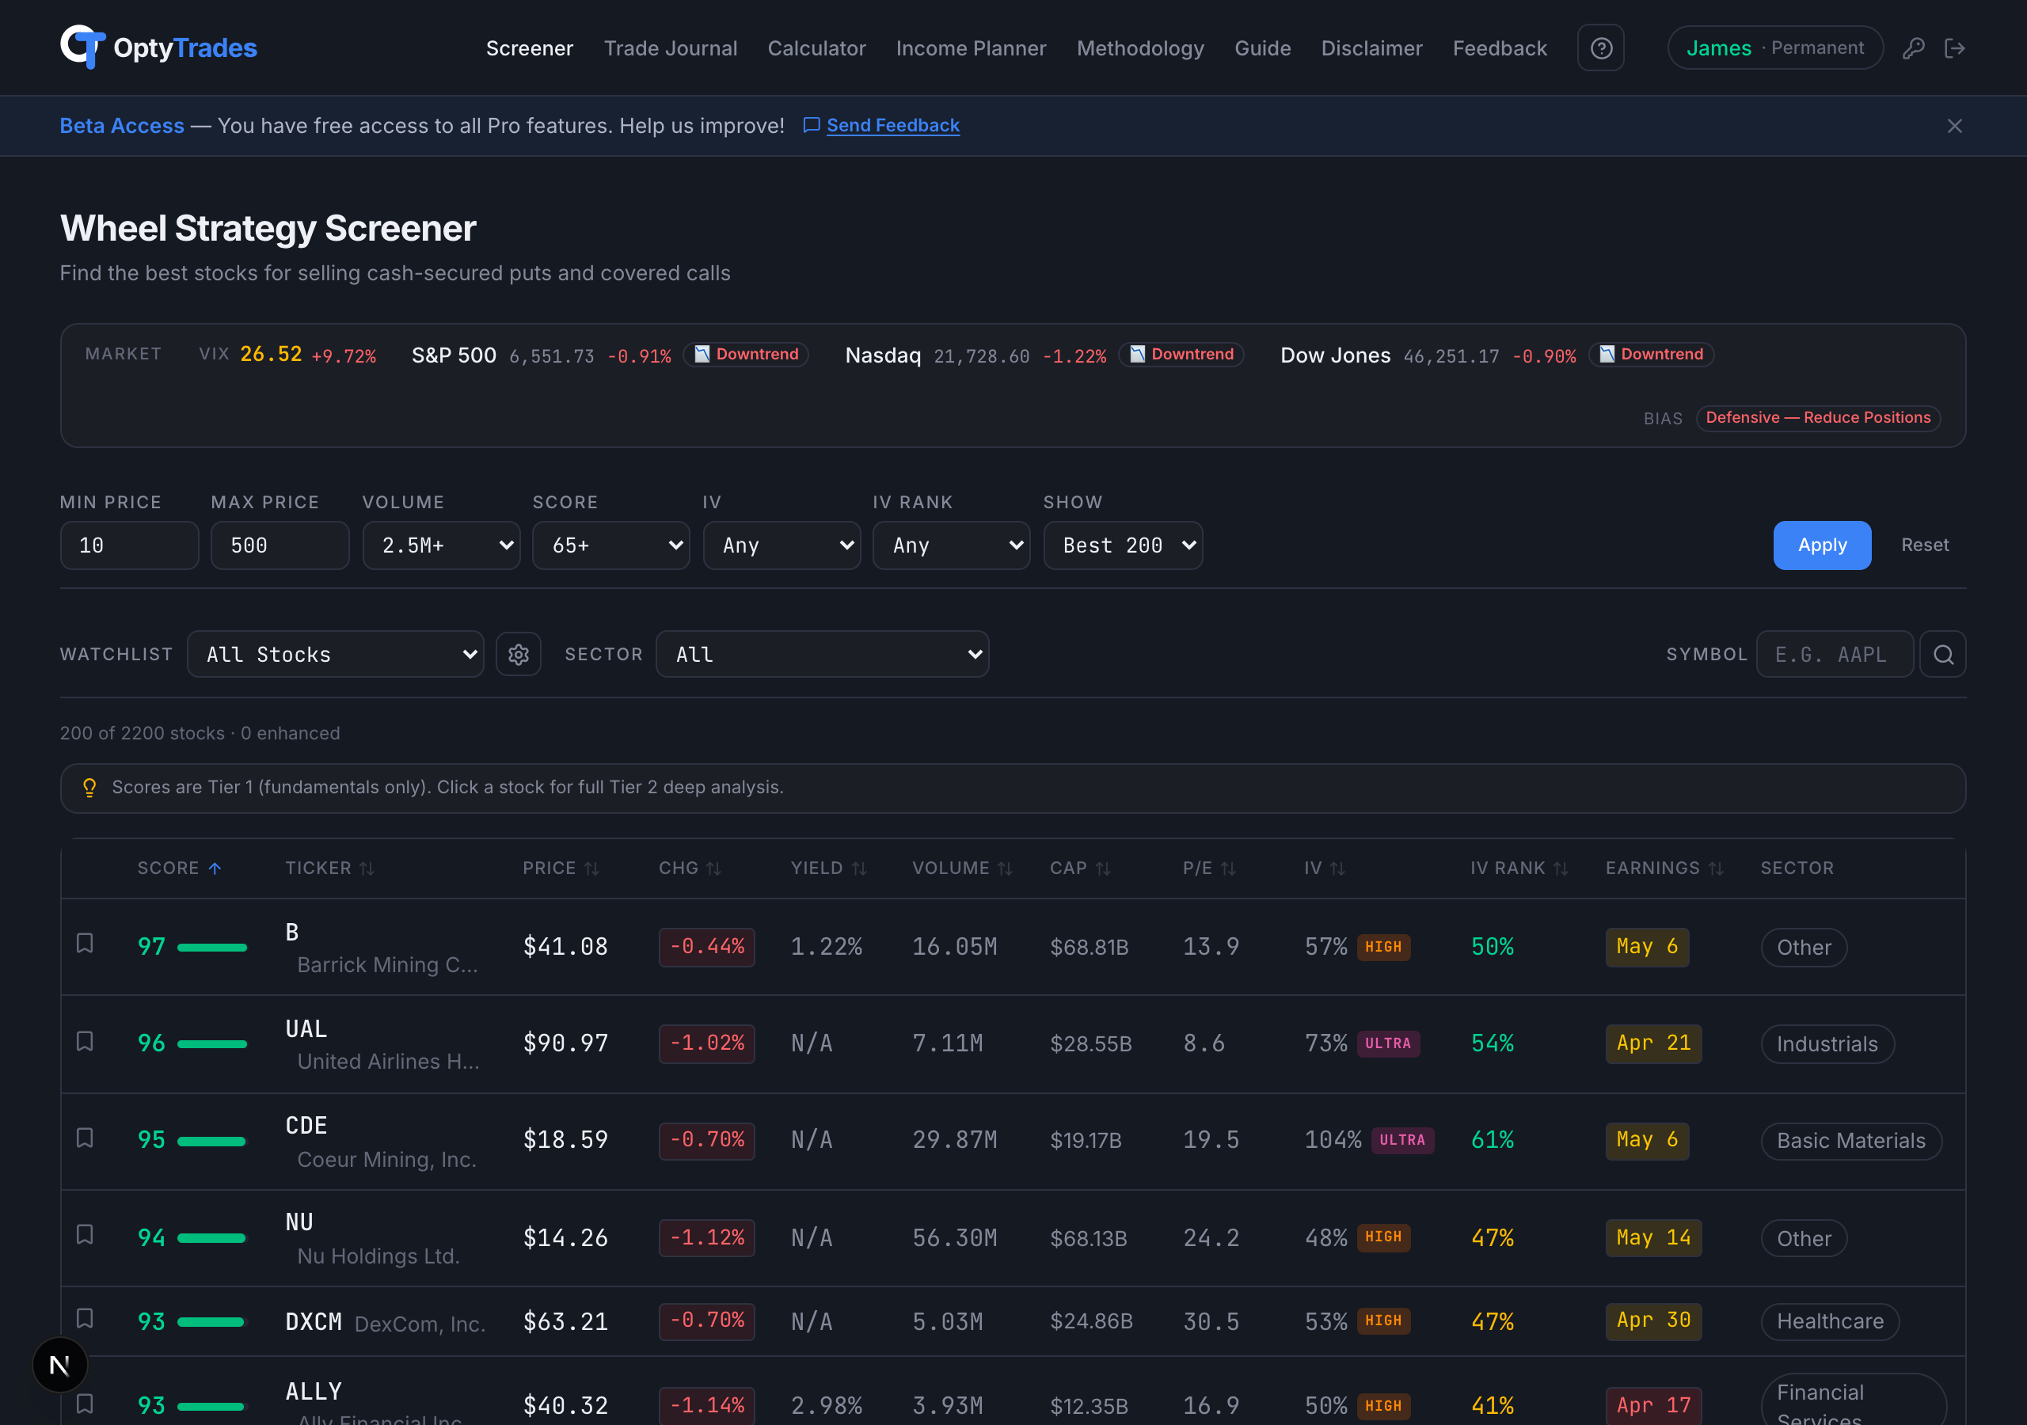This screenshot has height=1425, width=2027.
Task: Click the E.G. AAPL symbol input field
Action: (1835, 653)
